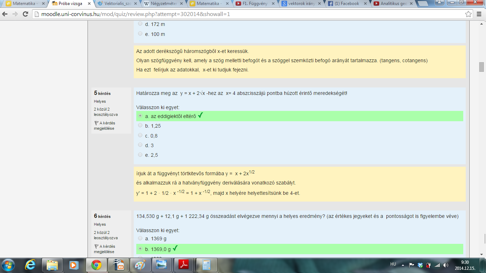Select answer option d. 3
This screenshot has height=273, width=486.
140,145
